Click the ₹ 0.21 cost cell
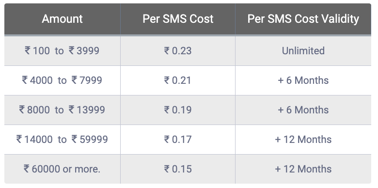Image resolution: width=378 pixels, height=188 pixels. click(x=178, y=80)
